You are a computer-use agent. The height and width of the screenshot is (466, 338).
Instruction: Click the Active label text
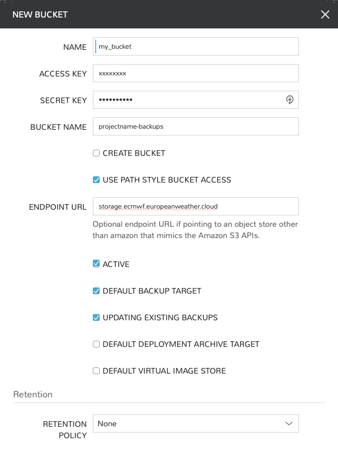pos(116,264)
